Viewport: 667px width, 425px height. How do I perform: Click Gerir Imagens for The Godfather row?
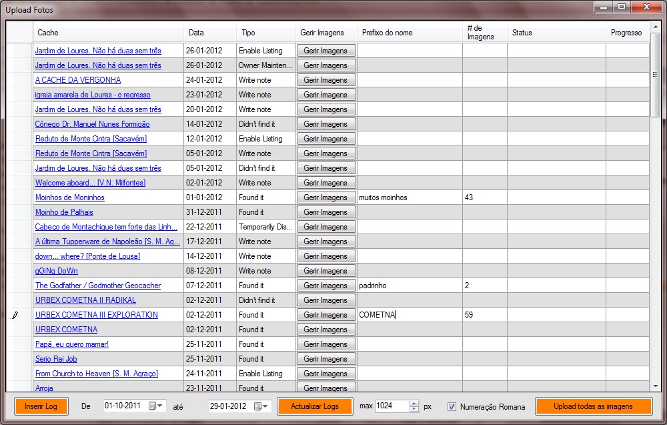[x=326, y=286]
